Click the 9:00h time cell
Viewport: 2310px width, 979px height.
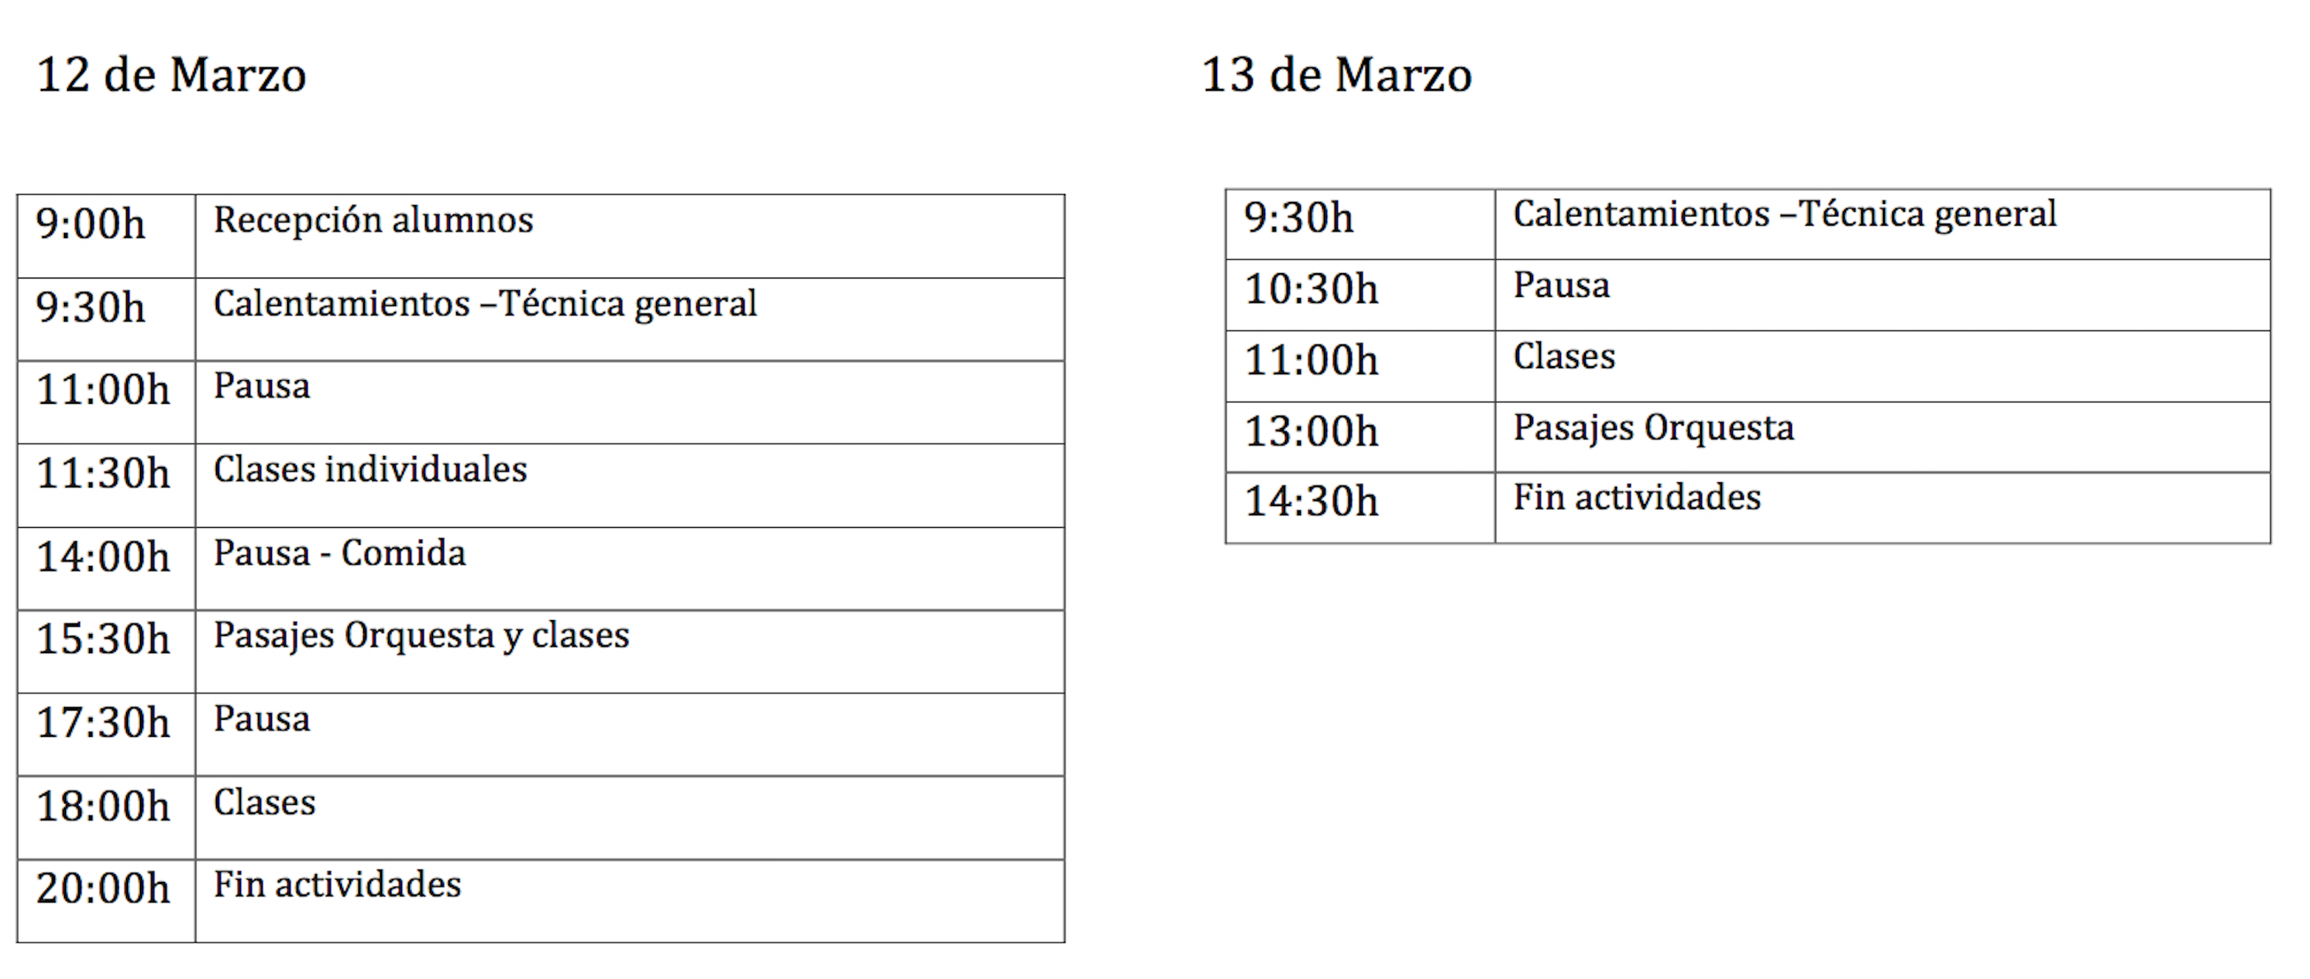90,224
